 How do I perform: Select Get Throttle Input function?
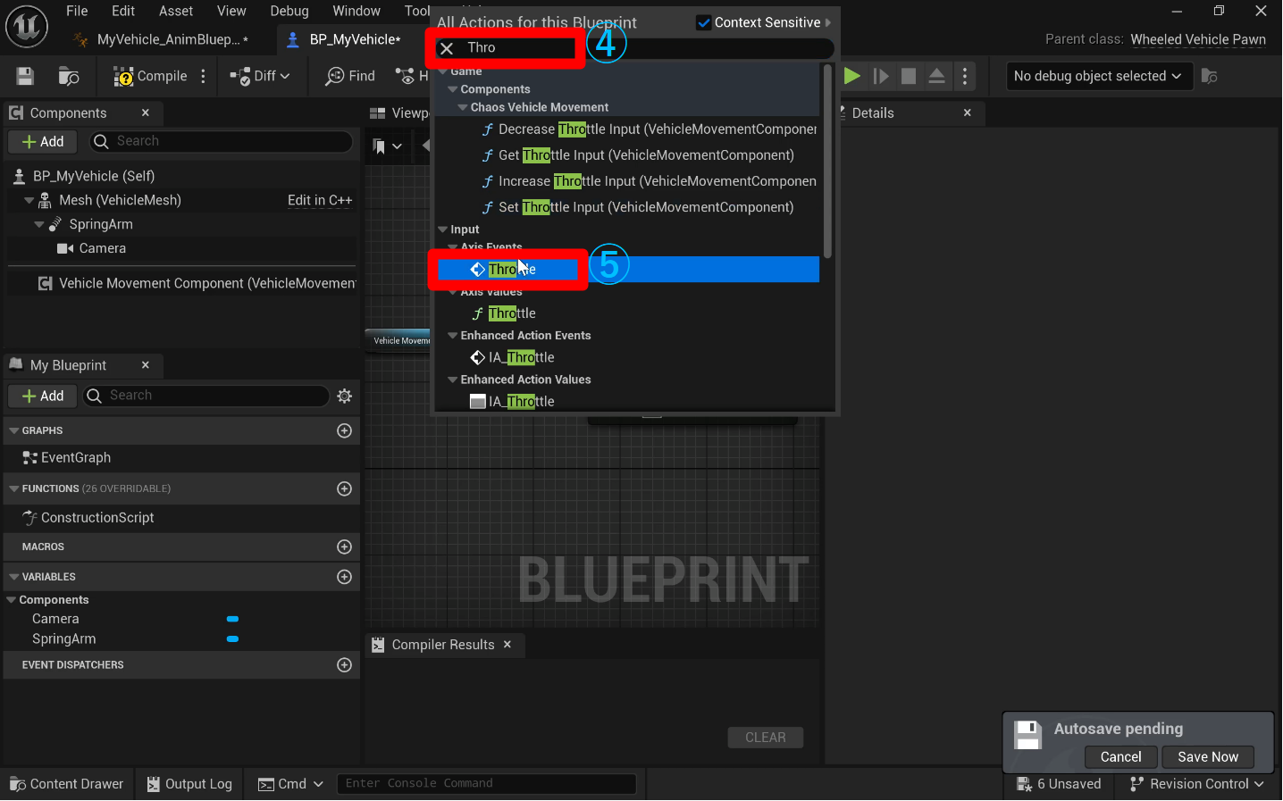[637, 155]
